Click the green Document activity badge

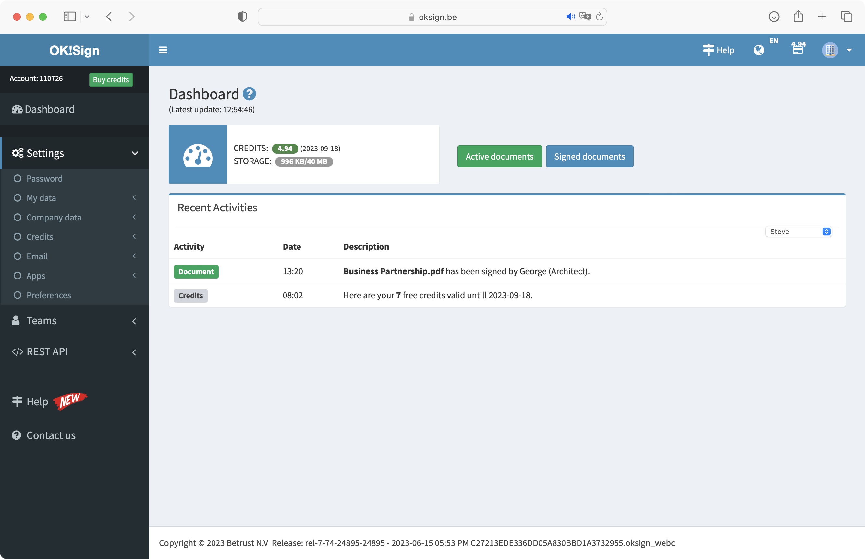pos(196,271)
